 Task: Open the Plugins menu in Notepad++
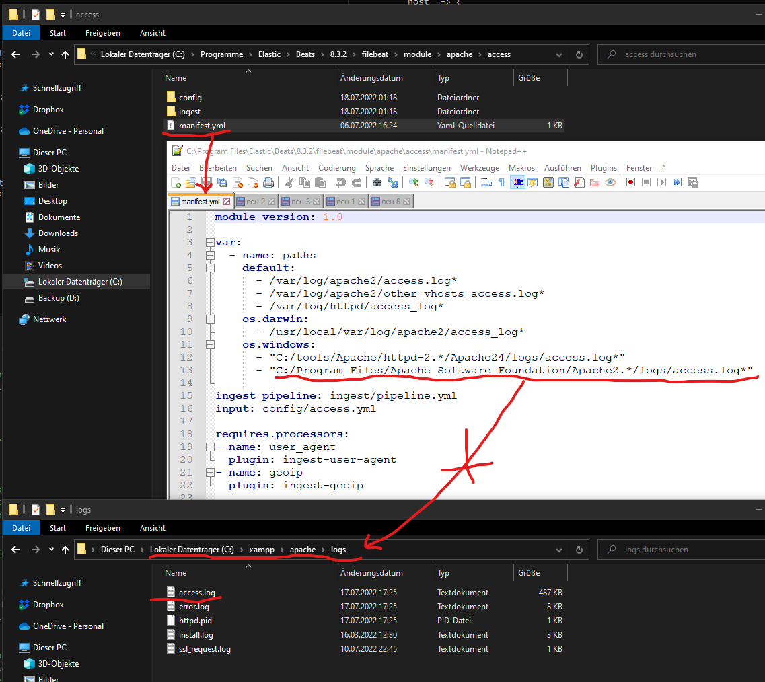click(604, 168)
